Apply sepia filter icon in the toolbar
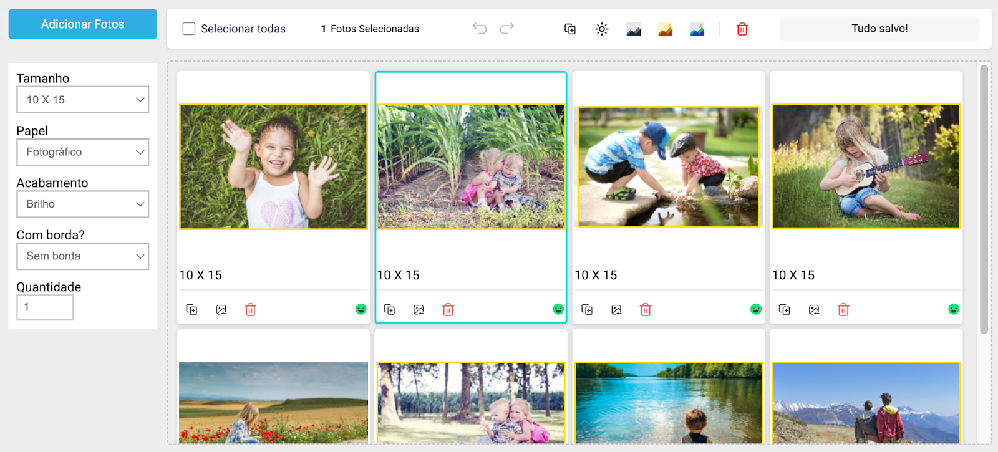 (666, 29)
